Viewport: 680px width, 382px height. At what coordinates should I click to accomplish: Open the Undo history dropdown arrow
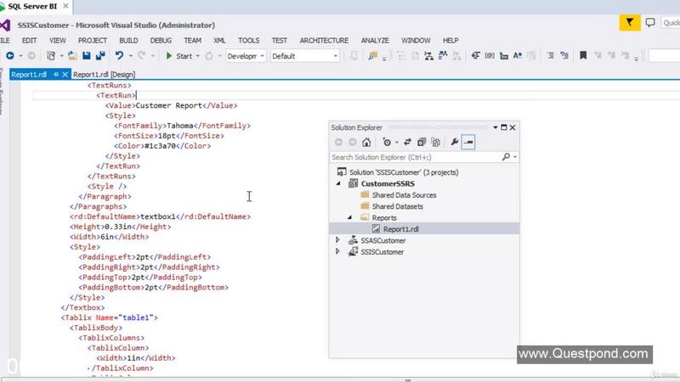pos(131,56)
